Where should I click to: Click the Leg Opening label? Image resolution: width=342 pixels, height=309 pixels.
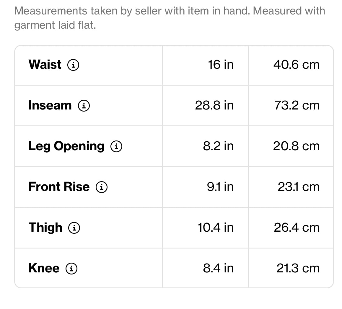click(66, 146)
